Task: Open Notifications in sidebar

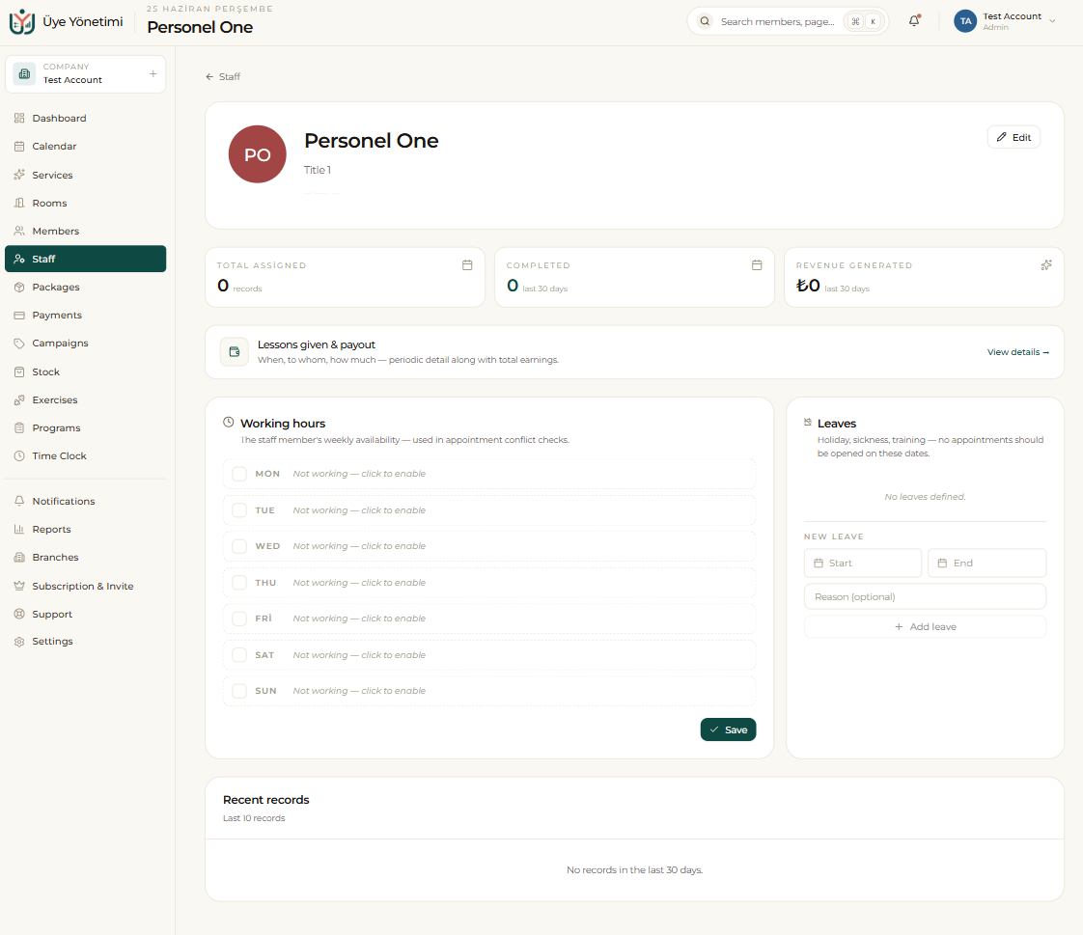Action: click(x=86, y=502)
